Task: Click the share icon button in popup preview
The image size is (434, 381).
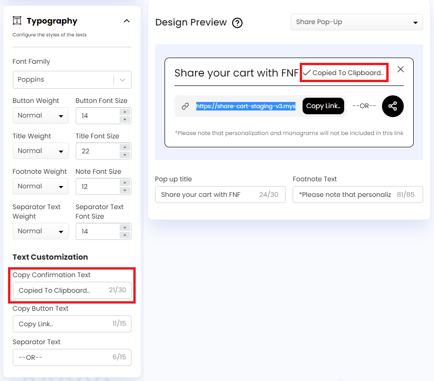Action: 392,106
